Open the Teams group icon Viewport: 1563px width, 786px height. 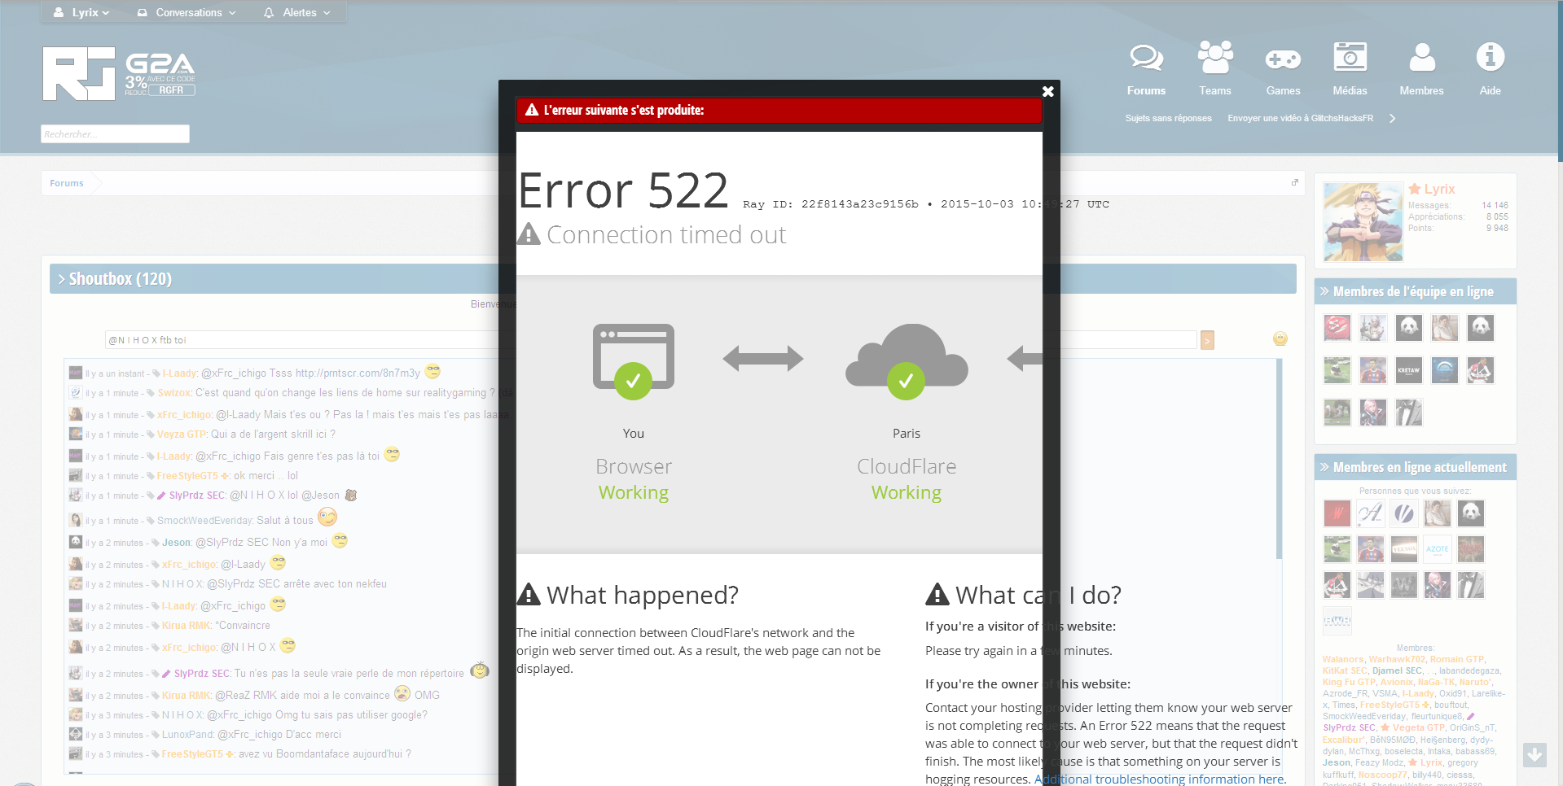point(1215,57)
